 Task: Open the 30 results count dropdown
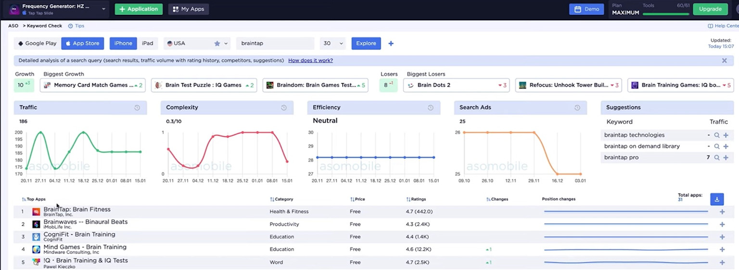point(333,43)
